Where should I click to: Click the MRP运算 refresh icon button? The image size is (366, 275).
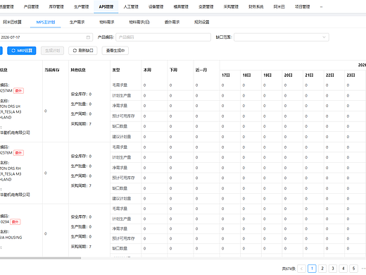[x=13, y=51]
